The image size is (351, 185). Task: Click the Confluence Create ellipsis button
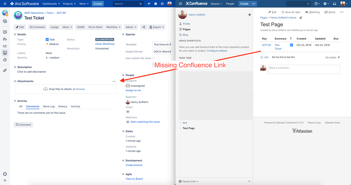click(253, 4)
